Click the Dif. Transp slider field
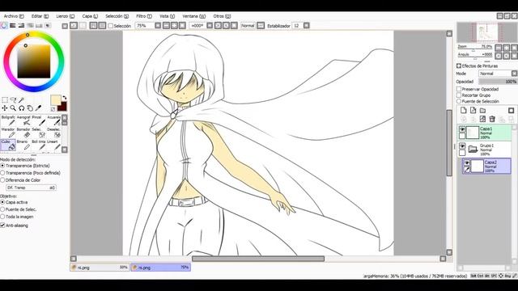 pyautogui.click(x=31, y=188)
